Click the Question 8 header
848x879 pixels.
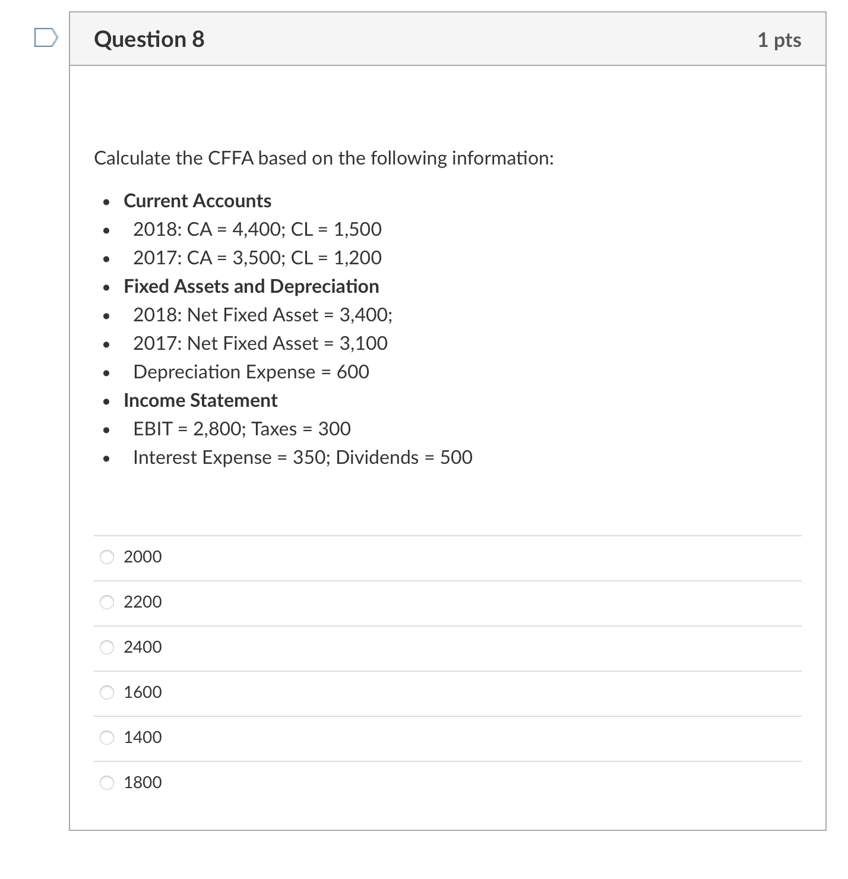[149, 39]
